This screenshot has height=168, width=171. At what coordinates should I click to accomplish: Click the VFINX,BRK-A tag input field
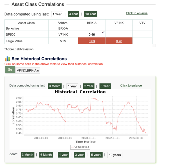[x=28, y=71]
